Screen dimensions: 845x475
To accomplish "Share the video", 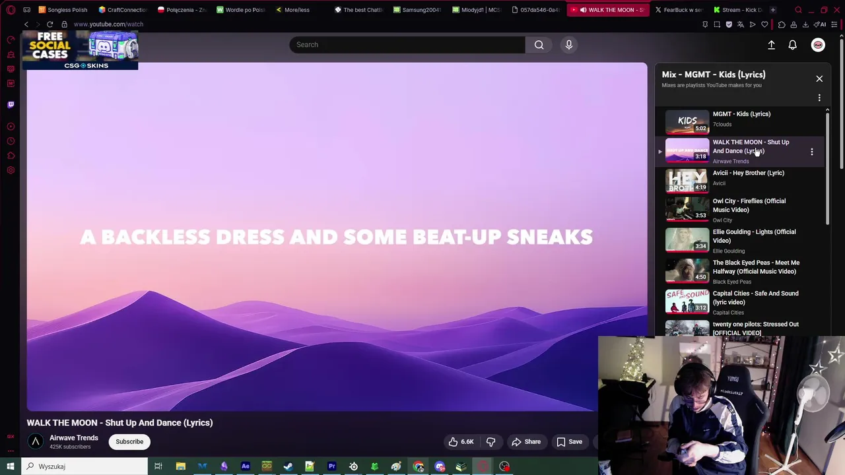I will tap(526, 442).
